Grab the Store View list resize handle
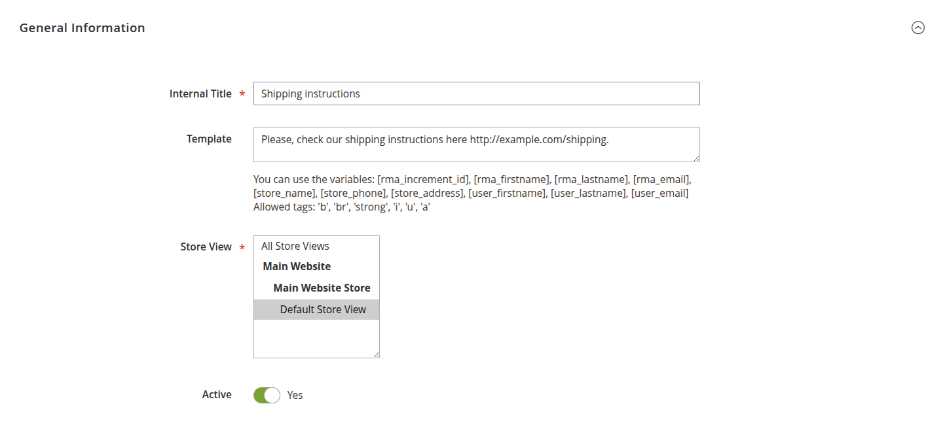 tap(376, 354)
